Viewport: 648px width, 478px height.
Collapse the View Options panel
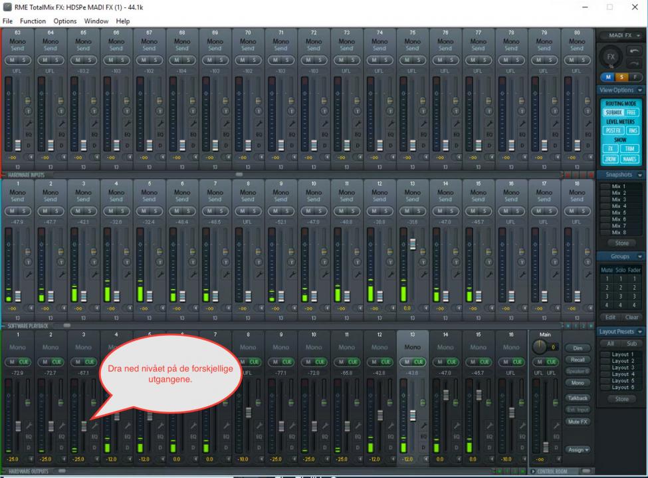640,90
